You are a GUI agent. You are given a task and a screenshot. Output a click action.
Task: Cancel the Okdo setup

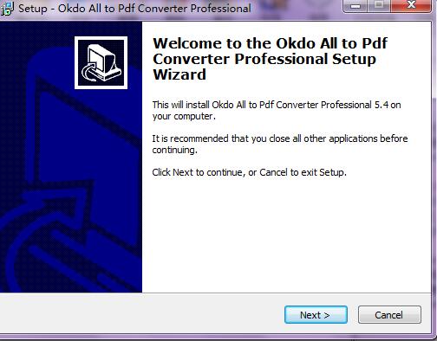(x=389, y=315)
